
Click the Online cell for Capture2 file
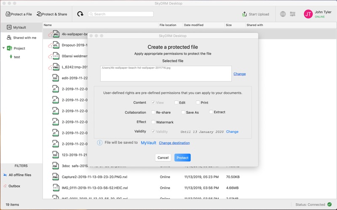165,177
